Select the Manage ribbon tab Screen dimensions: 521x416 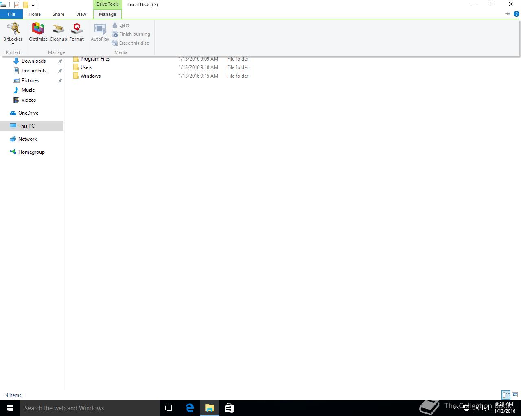coord(107,14)
